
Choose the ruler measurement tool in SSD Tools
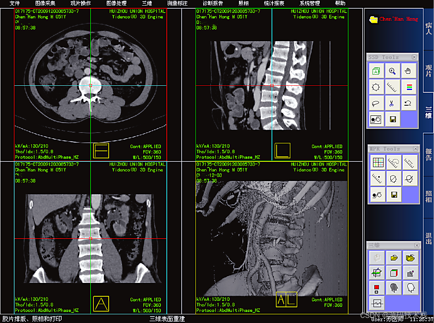tap(392, 87)
